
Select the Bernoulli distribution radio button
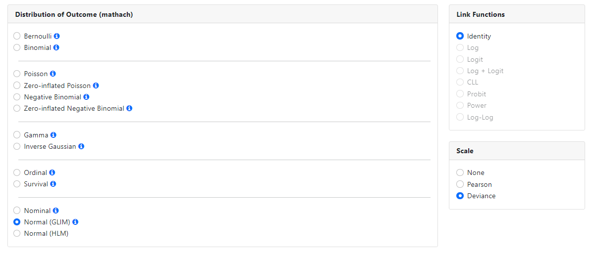pyautogui.click(x=17, y=36)
